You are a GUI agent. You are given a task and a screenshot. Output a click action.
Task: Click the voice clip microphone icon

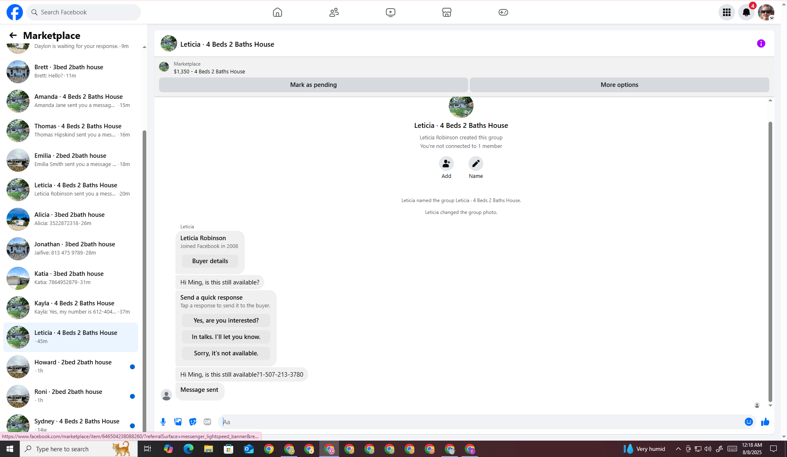coord(163,422)
